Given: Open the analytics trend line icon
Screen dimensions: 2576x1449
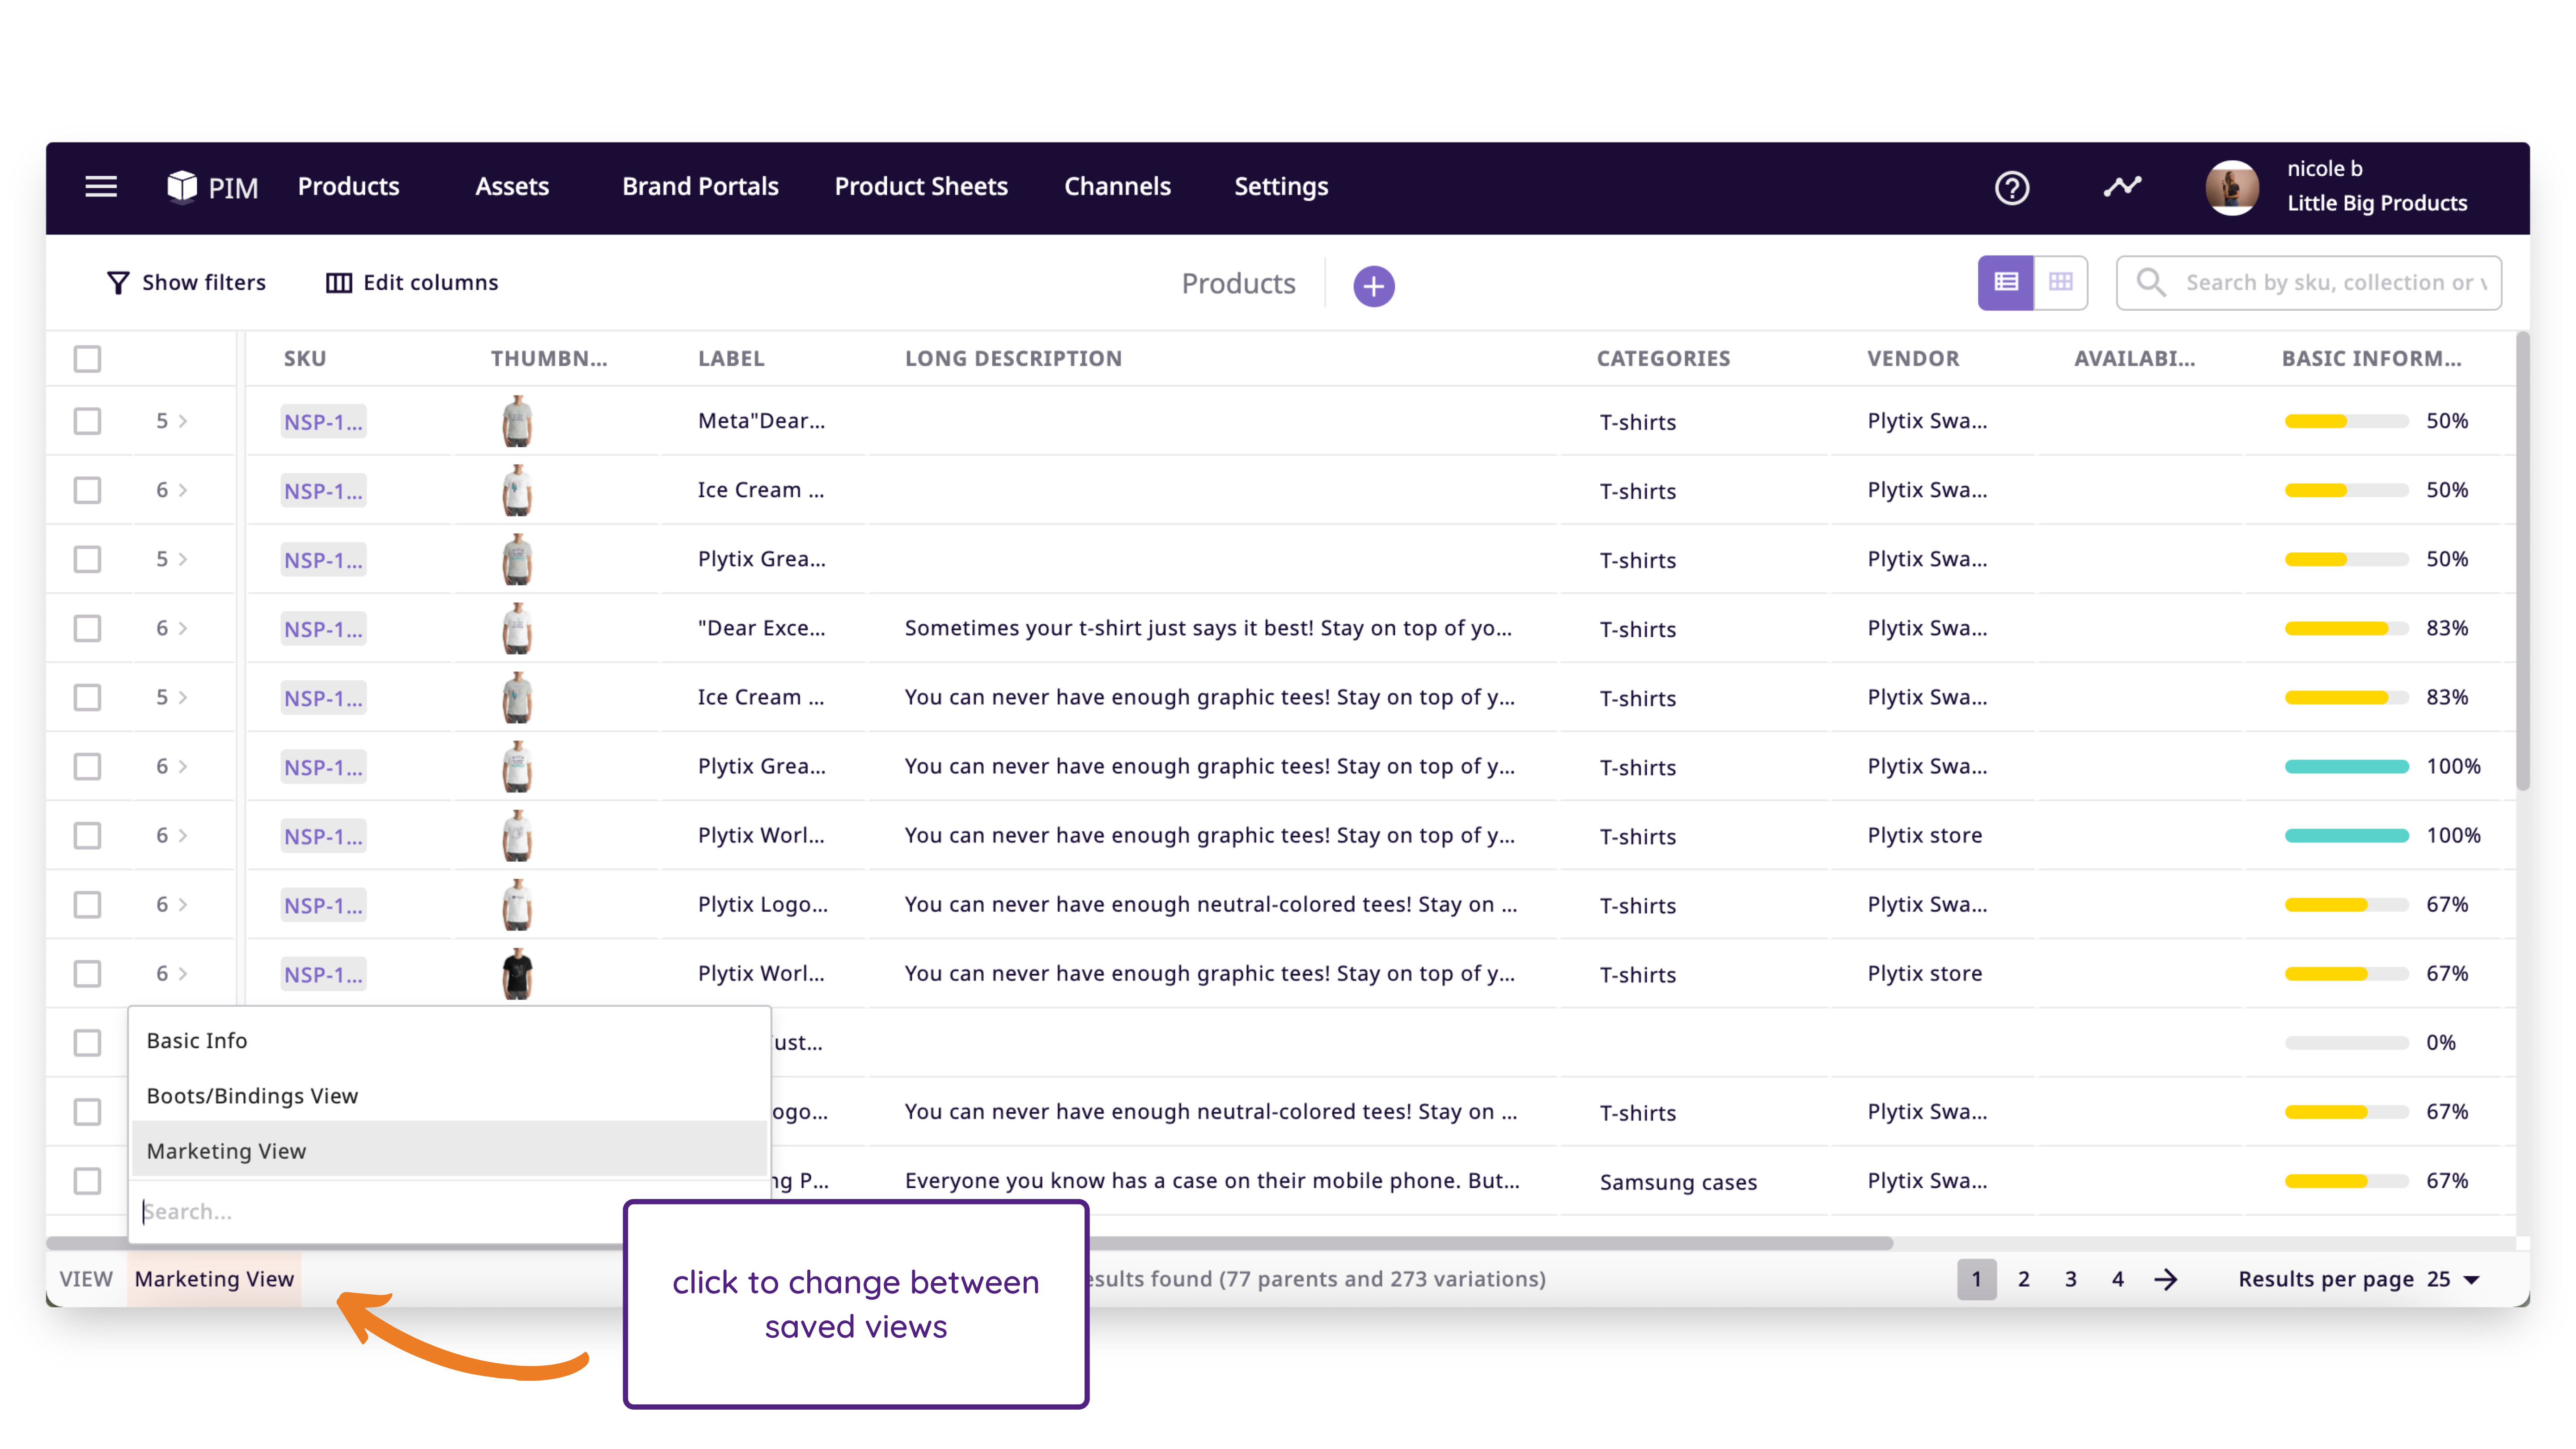Looking at the screenshot, I should pos(2122,186).
